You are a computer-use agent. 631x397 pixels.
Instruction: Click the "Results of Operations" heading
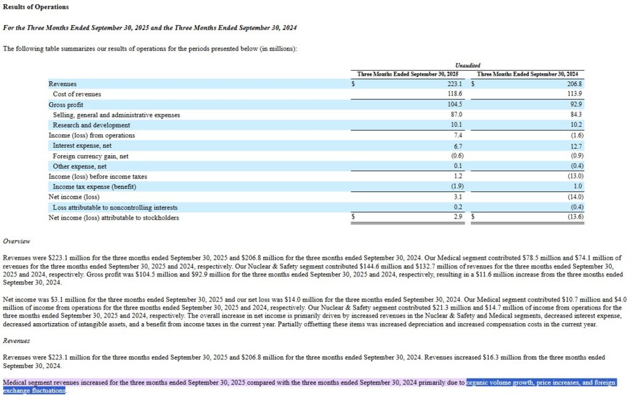(x=36, y=7)
